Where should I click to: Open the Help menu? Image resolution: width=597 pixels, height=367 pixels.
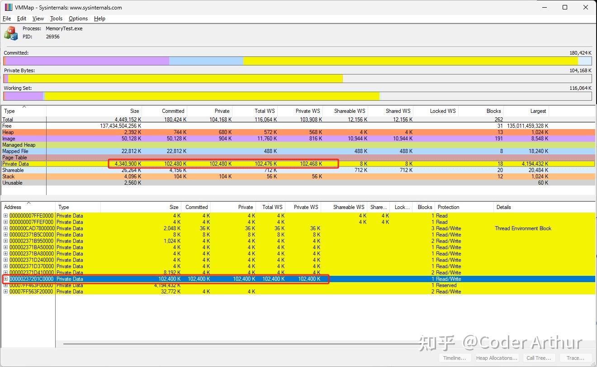pyautogui.click(x=99, y=19)
